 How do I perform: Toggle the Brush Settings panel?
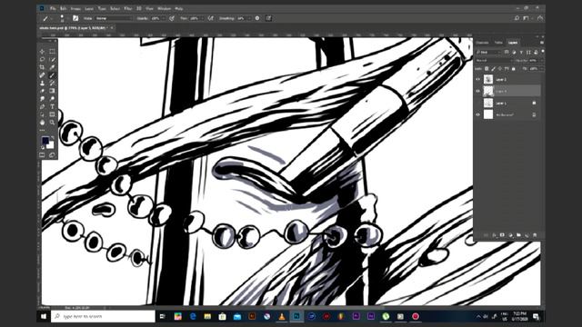[75, 18]
